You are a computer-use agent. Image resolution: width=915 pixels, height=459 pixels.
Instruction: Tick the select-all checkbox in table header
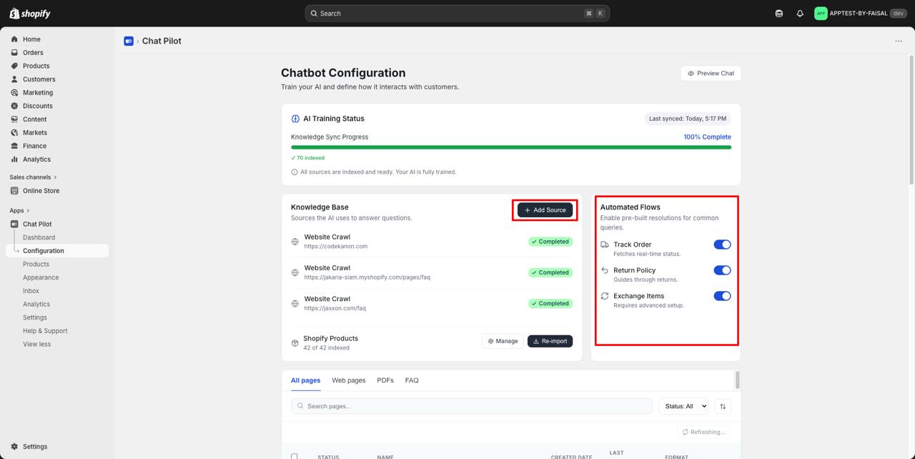pos(295,457)
